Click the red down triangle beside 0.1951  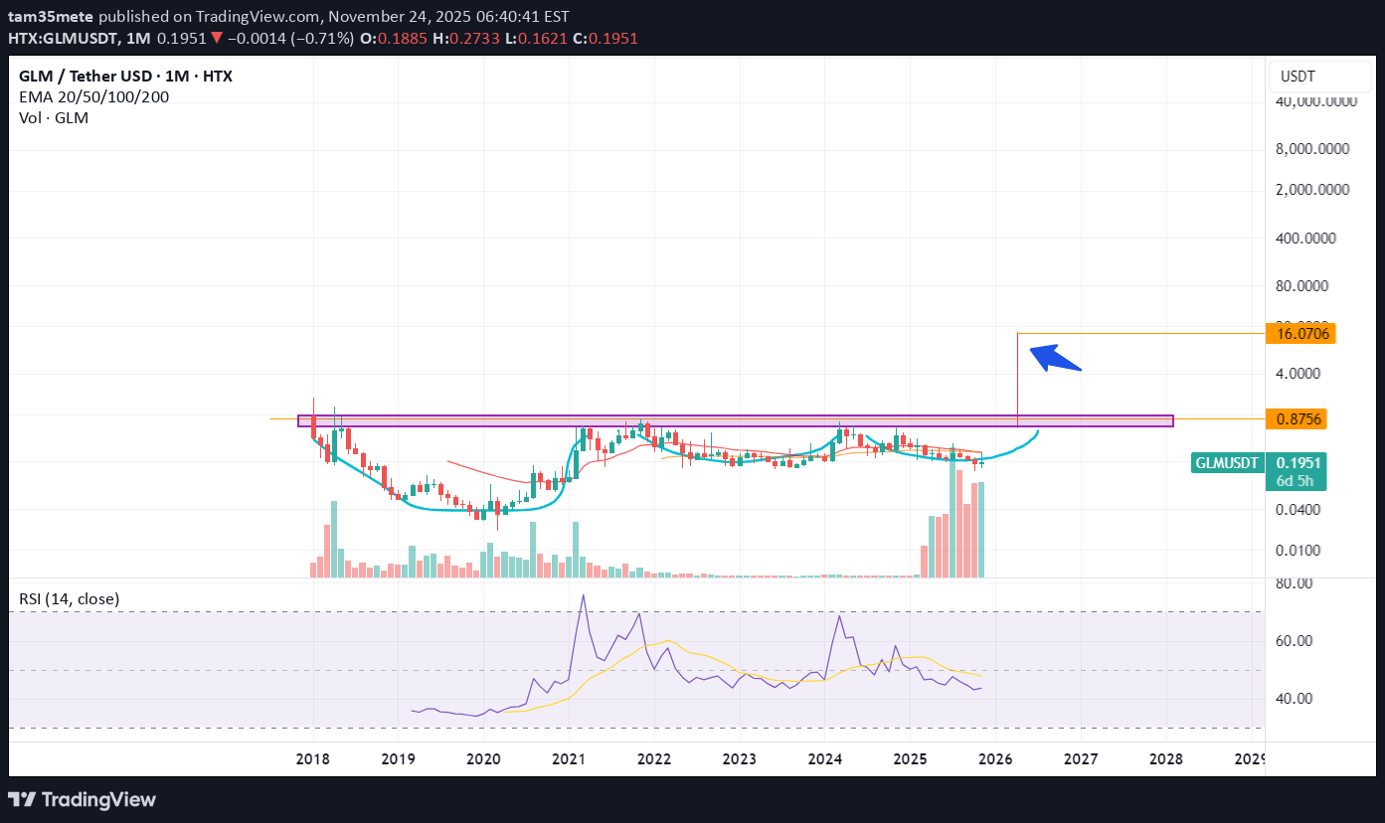(x=215, y=39)
